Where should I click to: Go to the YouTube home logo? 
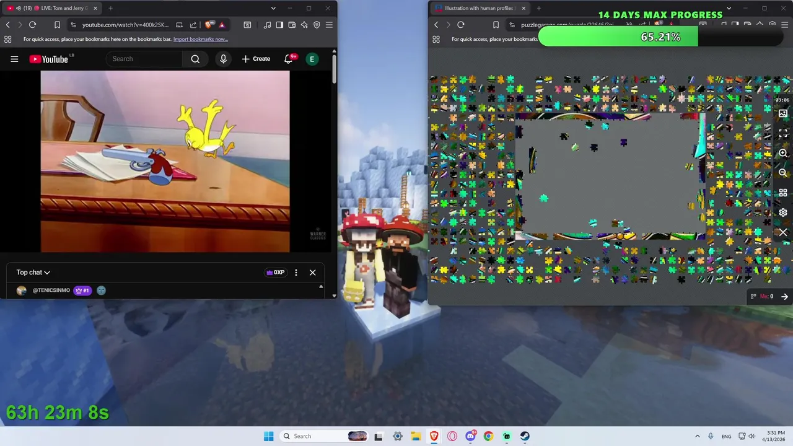(48, 59)
